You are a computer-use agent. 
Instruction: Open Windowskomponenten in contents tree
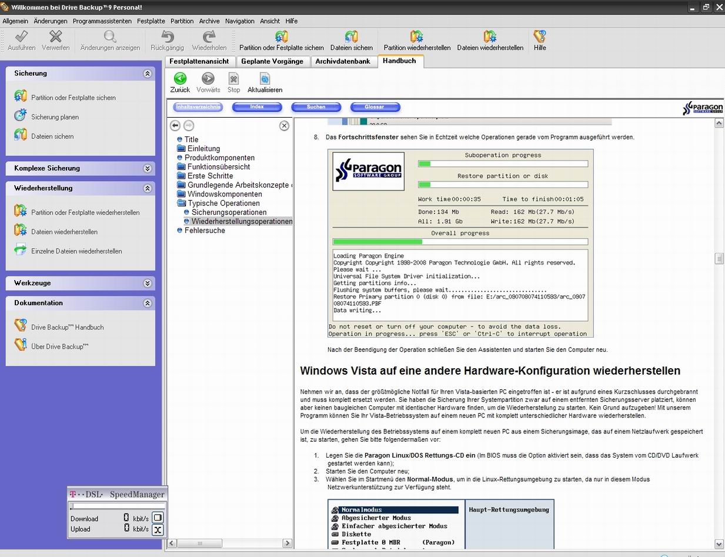click(x=225, y=194)
